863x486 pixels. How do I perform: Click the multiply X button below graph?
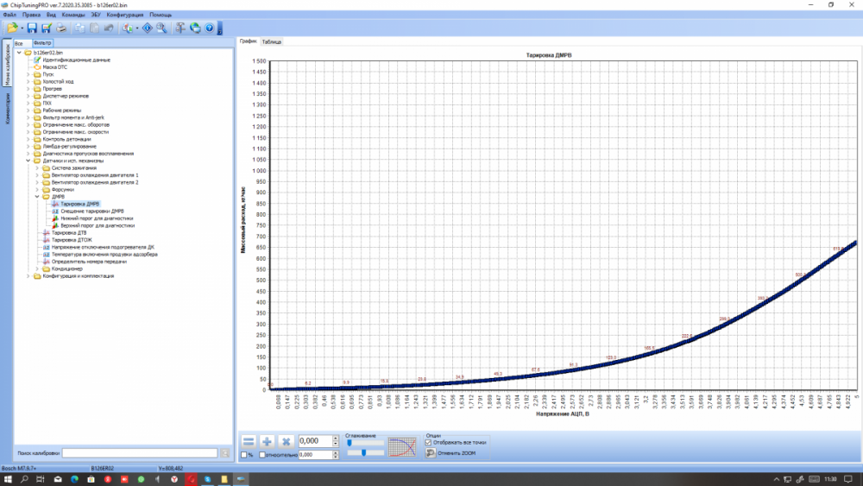(286, 441)
